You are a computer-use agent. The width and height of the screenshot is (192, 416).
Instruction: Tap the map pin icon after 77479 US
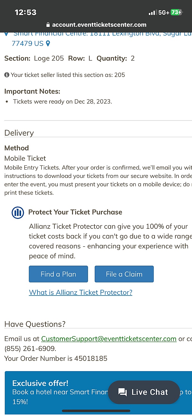pyautogui.click(x=48, y=43)
